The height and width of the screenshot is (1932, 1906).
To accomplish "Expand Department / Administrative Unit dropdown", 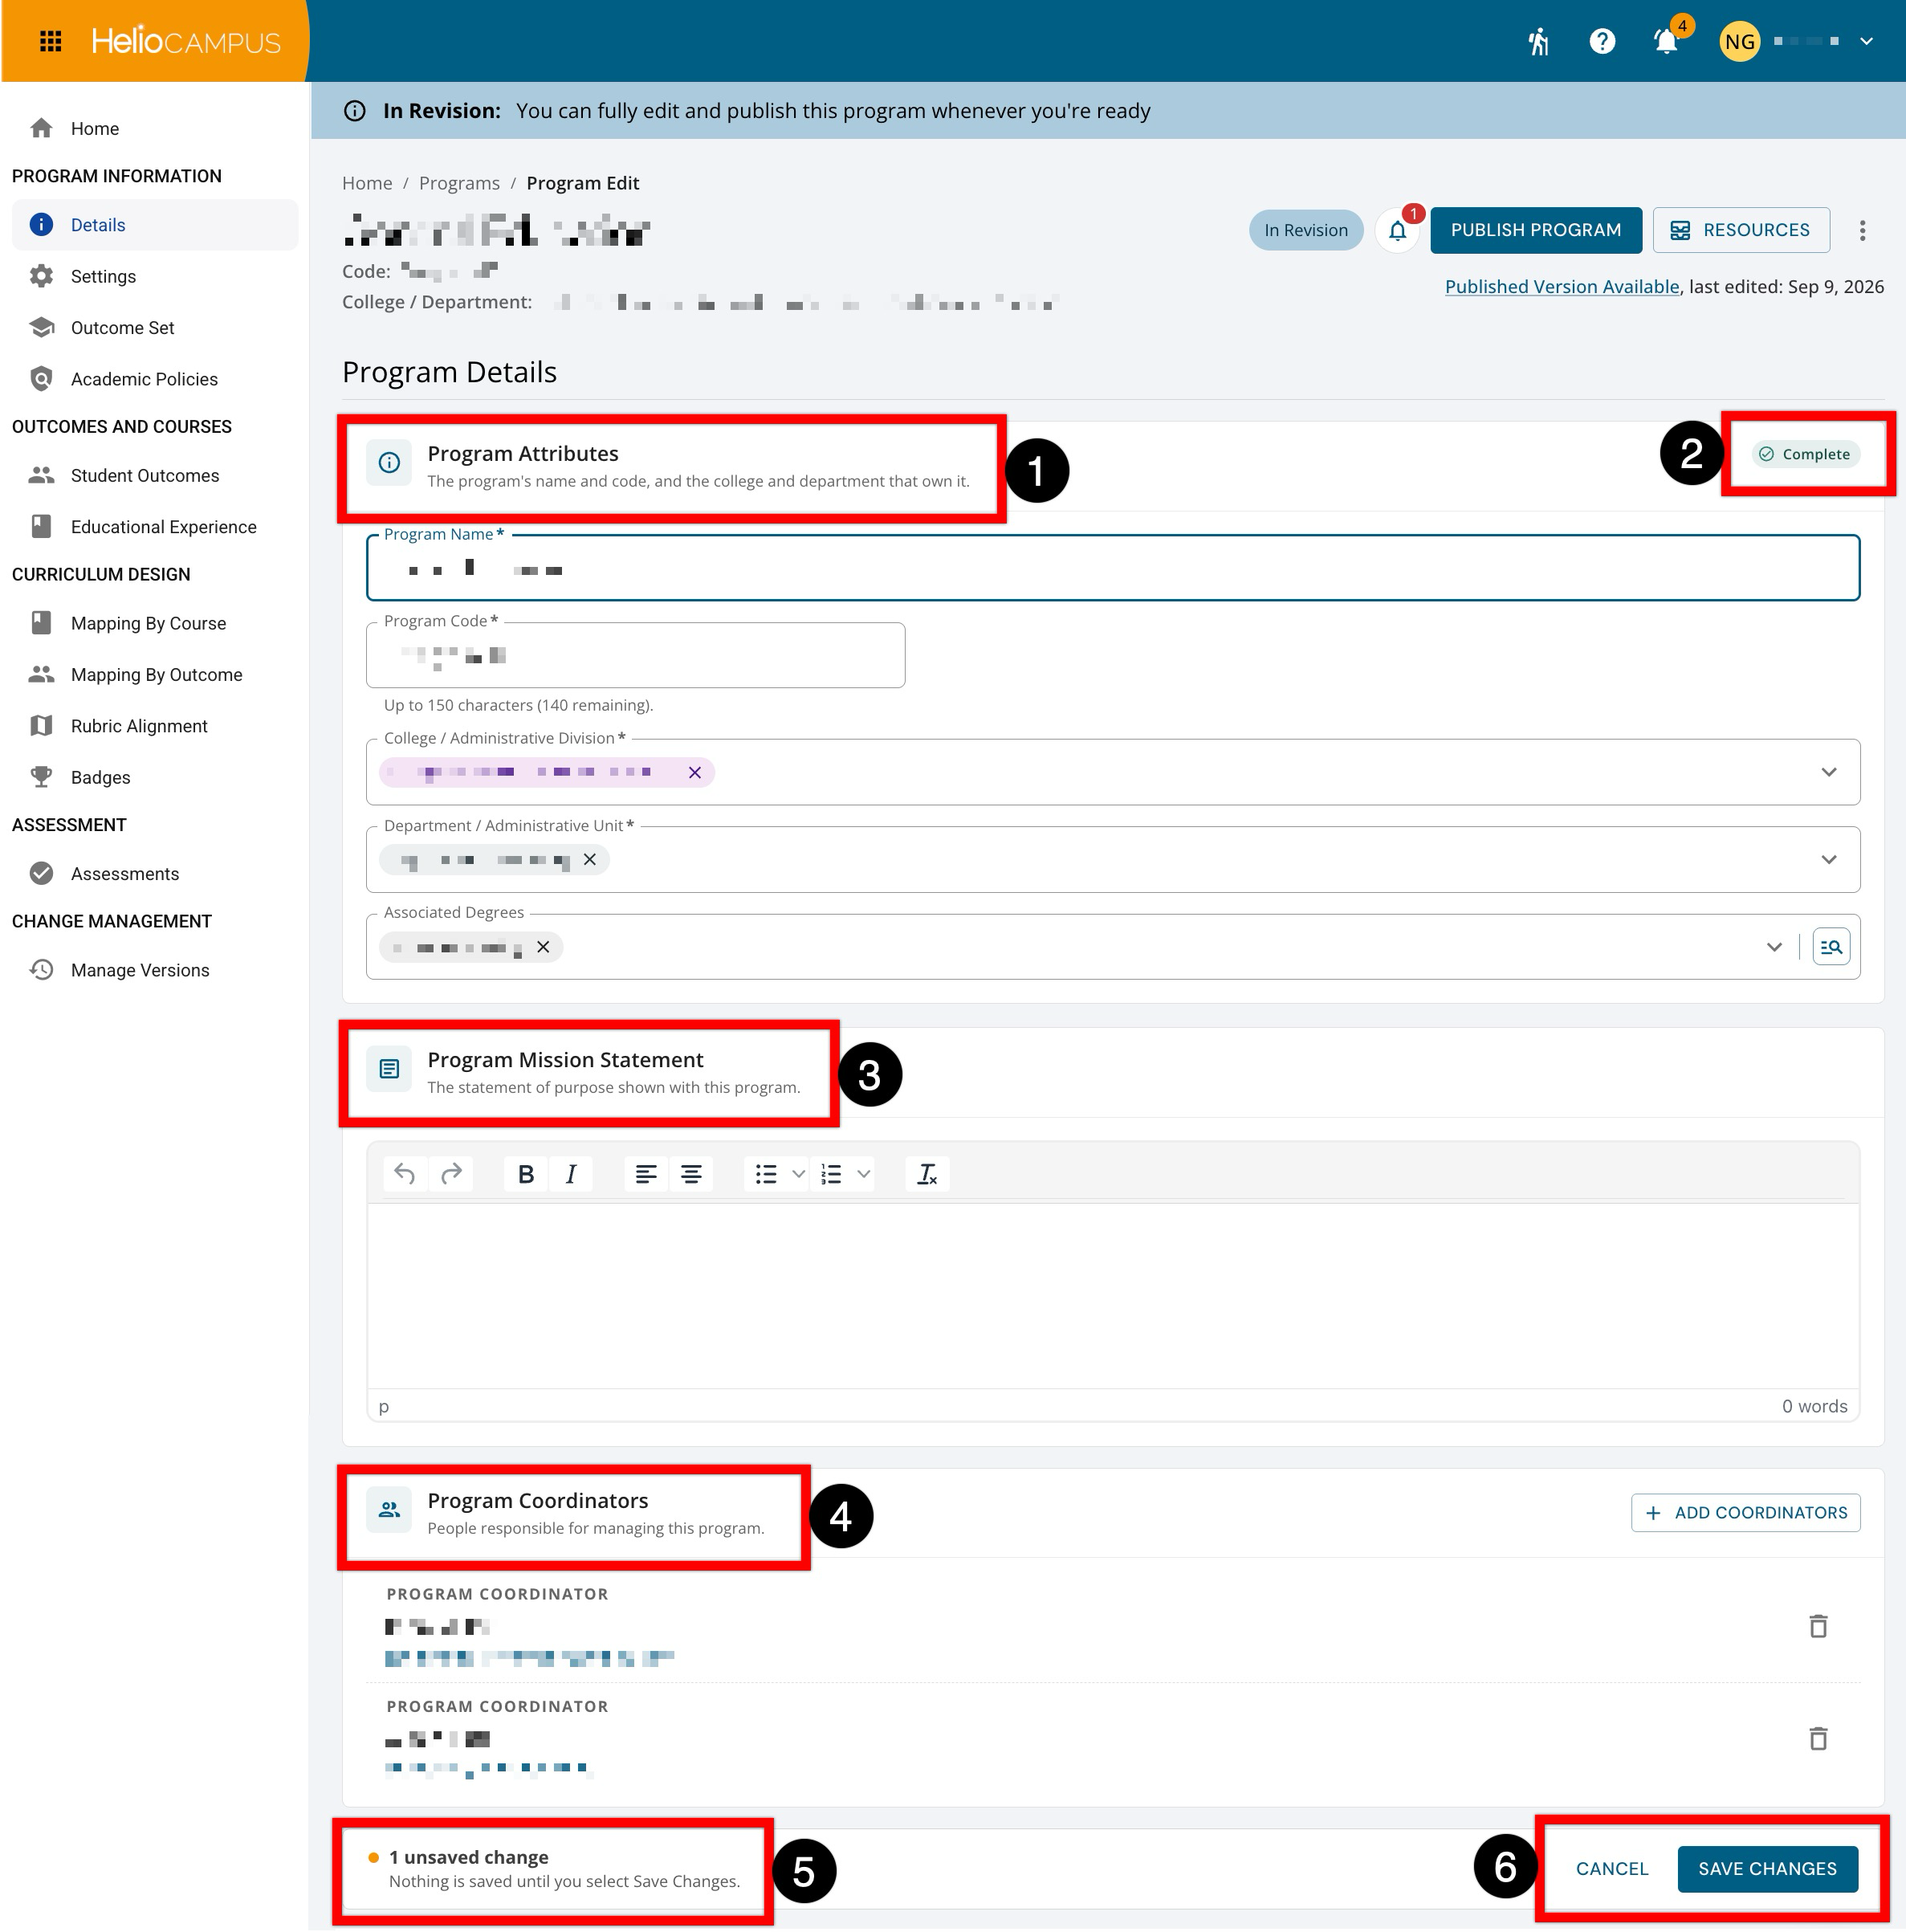I will pos(1828,859).
